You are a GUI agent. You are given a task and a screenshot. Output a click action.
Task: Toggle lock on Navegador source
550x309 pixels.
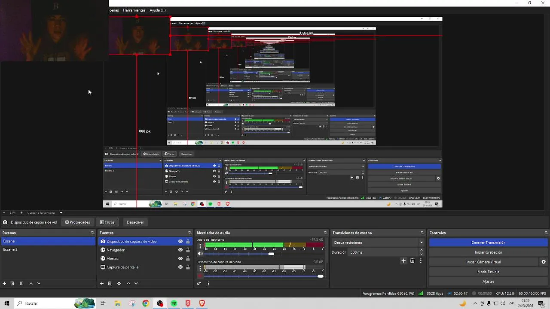(x=188, y=250)
